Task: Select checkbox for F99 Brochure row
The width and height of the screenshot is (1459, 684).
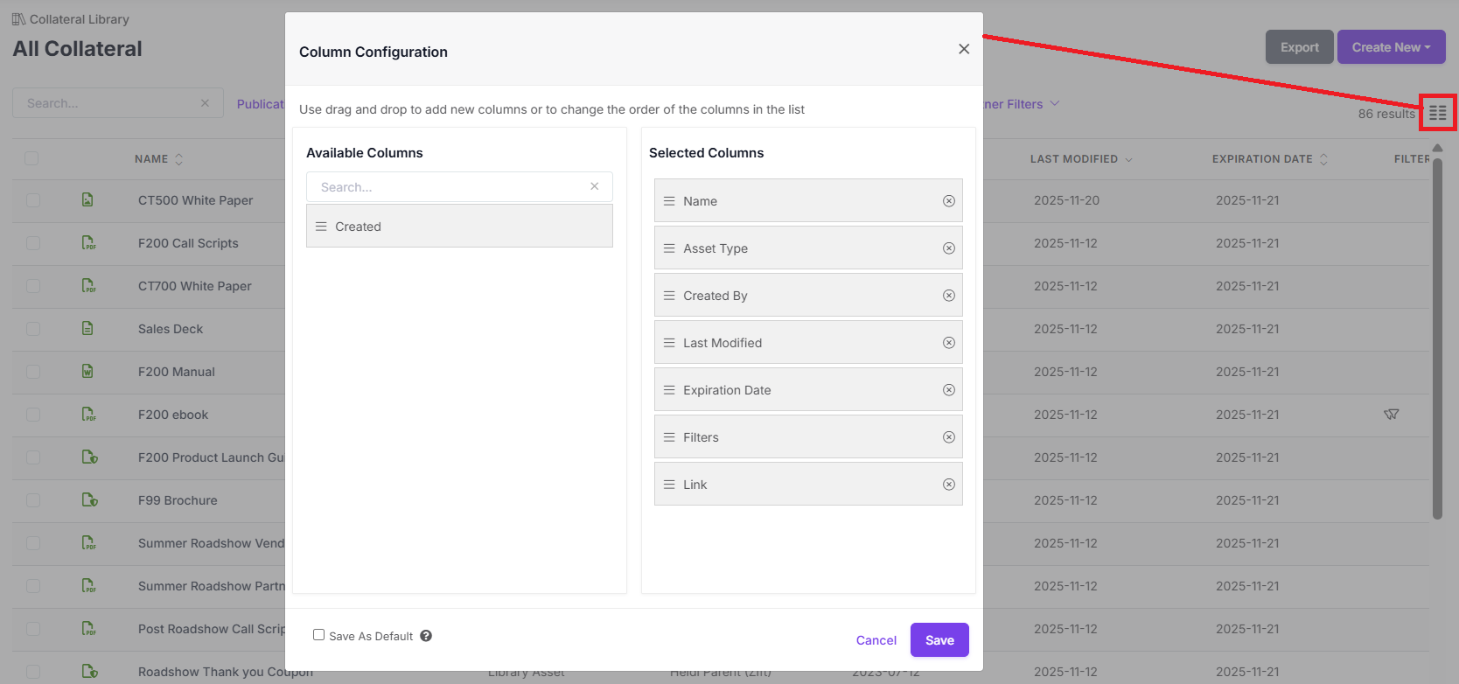Action: pos(33,500)
